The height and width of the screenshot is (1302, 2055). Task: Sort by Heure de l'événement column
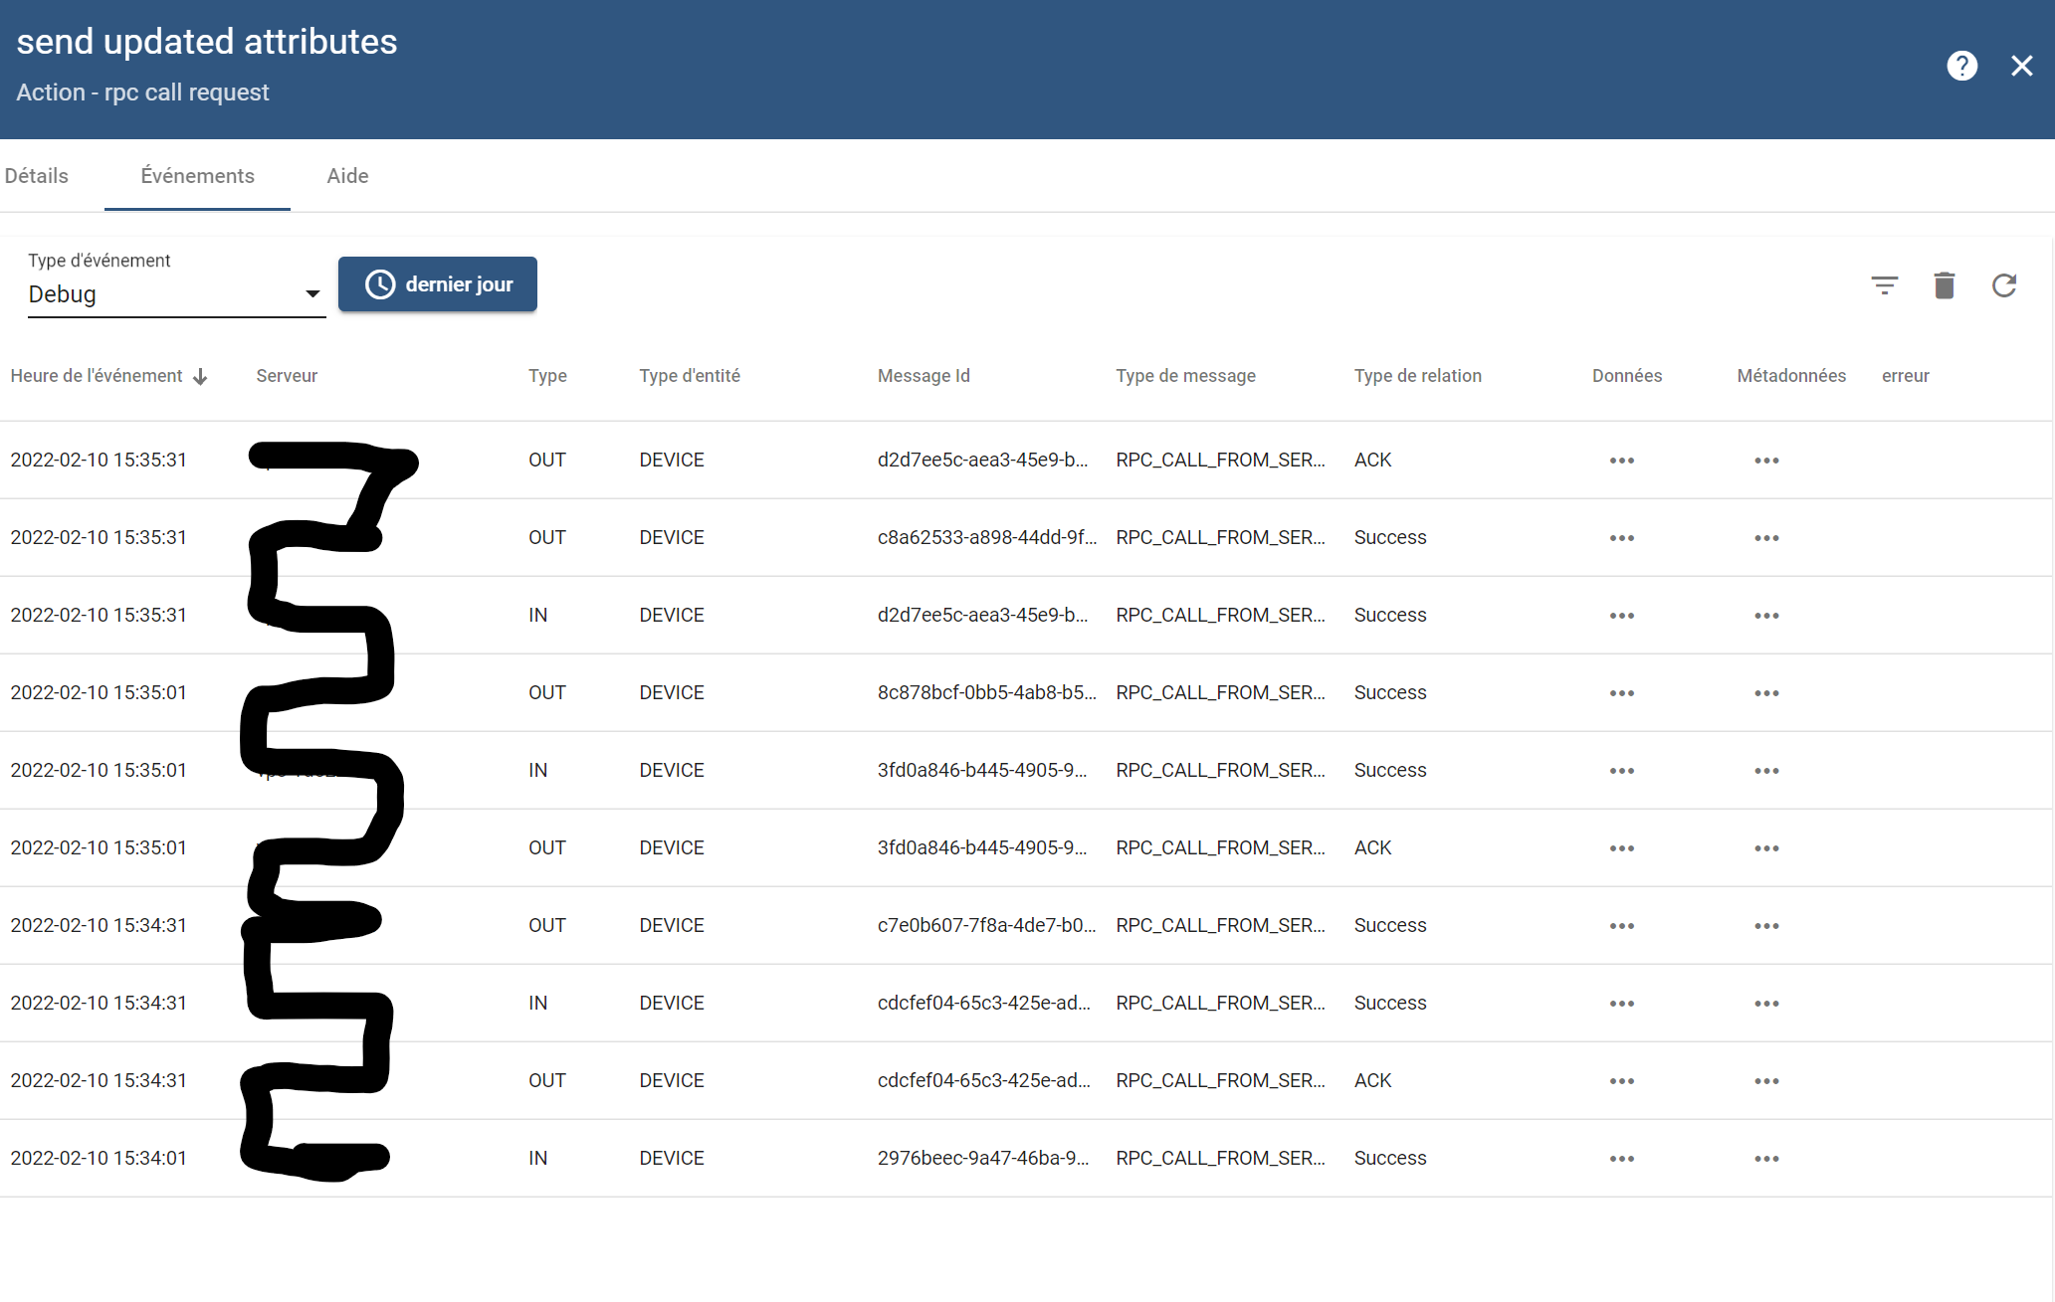tap(108, 376)
